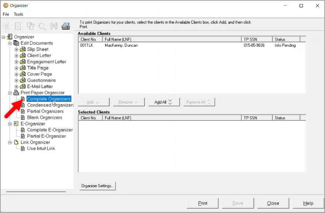Select the Complete E-Organizer document icon
The height and width of the screenshot is (213, 325).
tap(23, 130)
